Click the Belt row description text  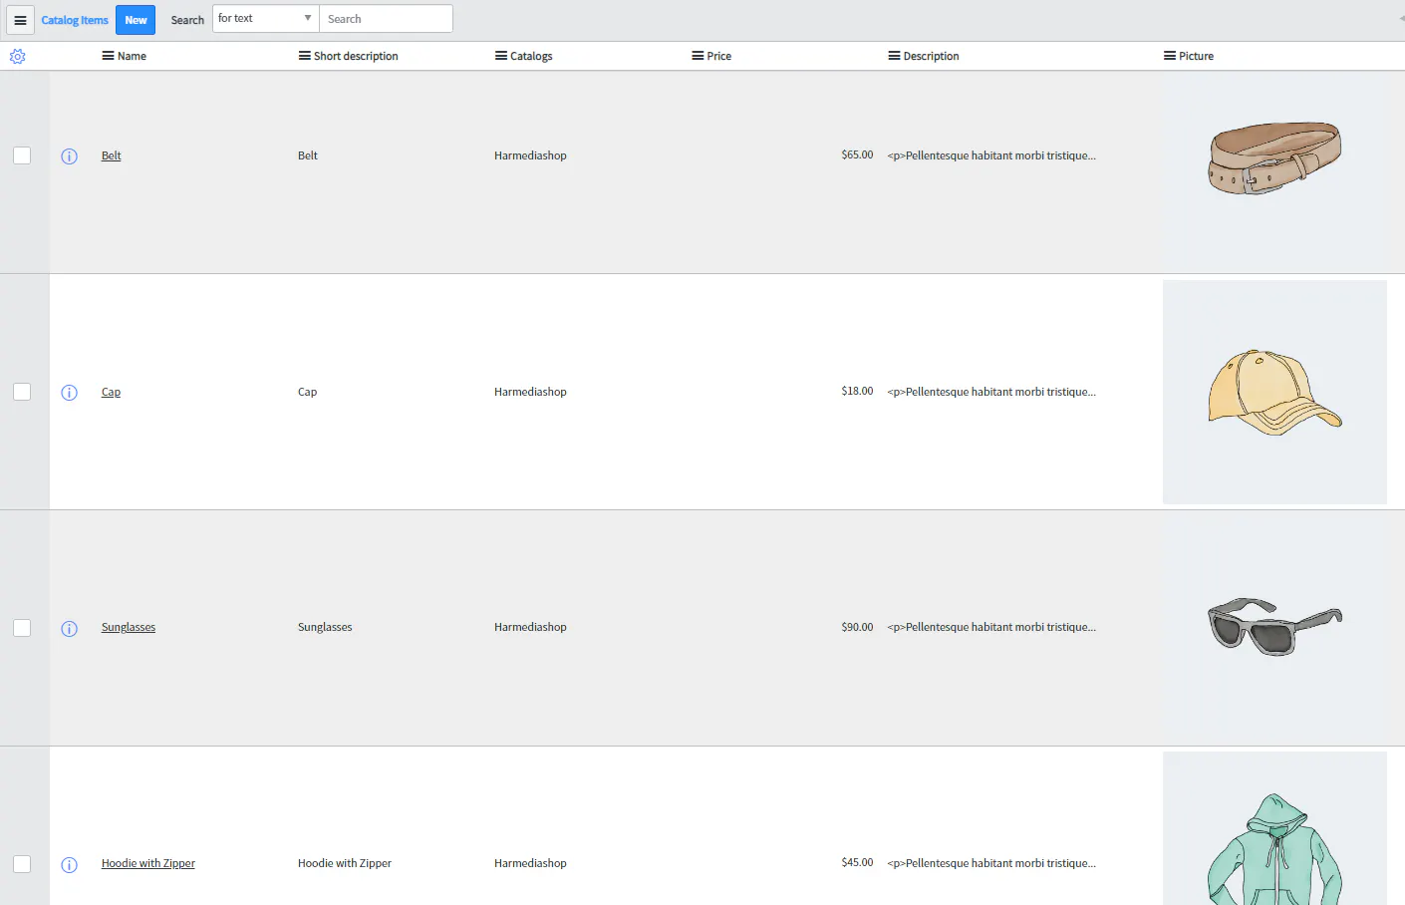click(991, 155)
